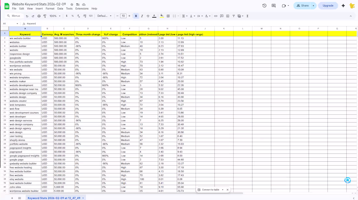Image resolution: width=358 pixels, height=200 pixels.
Task: Click the Share button
Action: click(x=303, y=6)
